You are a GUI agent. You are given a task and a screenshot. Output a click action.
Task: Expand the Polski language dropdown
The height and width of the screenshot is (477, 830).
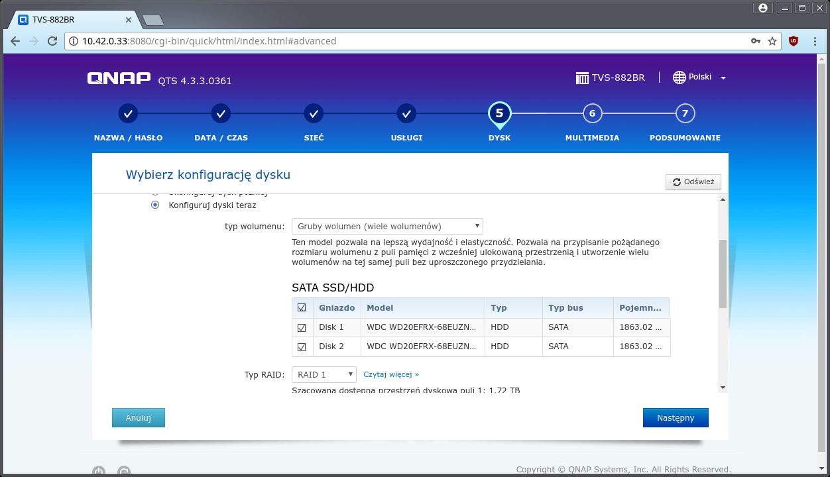pyautogui.click(x=724, y=78)
